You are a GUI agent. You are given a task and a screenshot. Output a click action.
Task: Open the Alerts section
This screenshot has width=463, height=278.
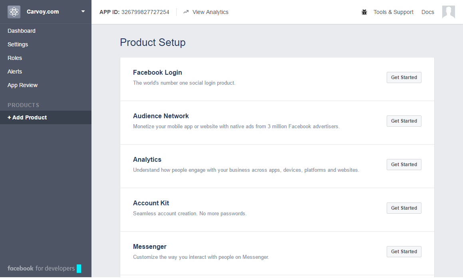click(14, 71)
